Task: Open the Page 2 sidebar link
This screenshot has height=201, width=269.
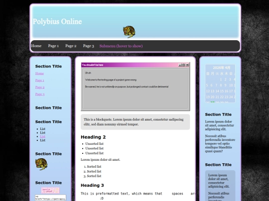Action: (x=40, y=87)
